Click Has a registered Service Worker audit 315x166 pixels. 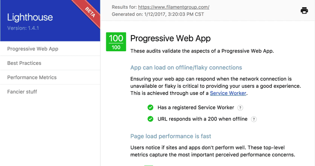[196, 108]
